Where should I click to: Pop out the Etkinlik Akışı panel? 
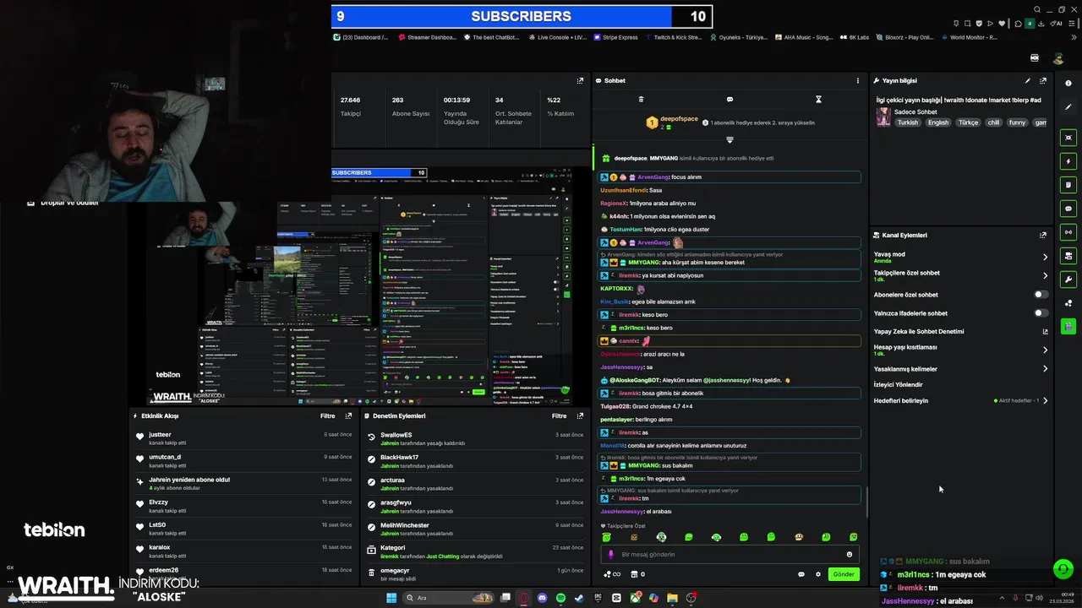(x=348, y=416)
